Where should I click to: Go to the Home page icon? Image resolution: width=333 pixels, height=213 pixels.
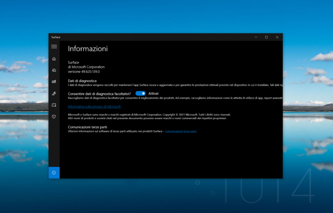click(x=54, y=59)
